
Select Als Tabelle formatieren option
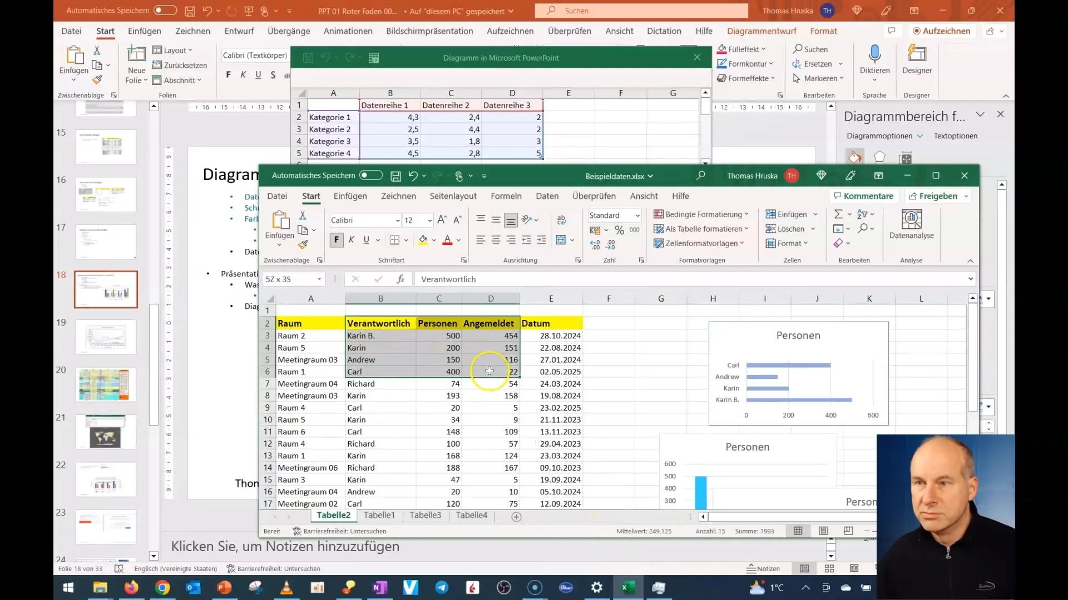click(x=700, y=228)
